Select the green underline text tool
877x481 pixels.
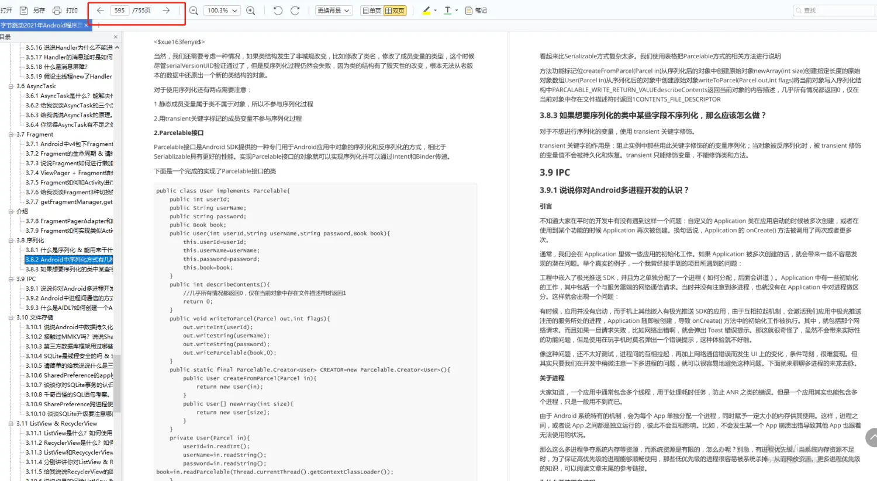(448, 11)
